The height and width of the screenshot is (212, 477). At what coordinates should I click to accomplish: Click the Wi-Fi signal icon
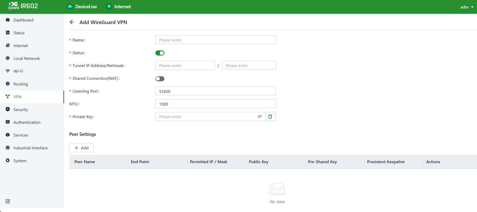pyautogui.click(x=8, y=71)
